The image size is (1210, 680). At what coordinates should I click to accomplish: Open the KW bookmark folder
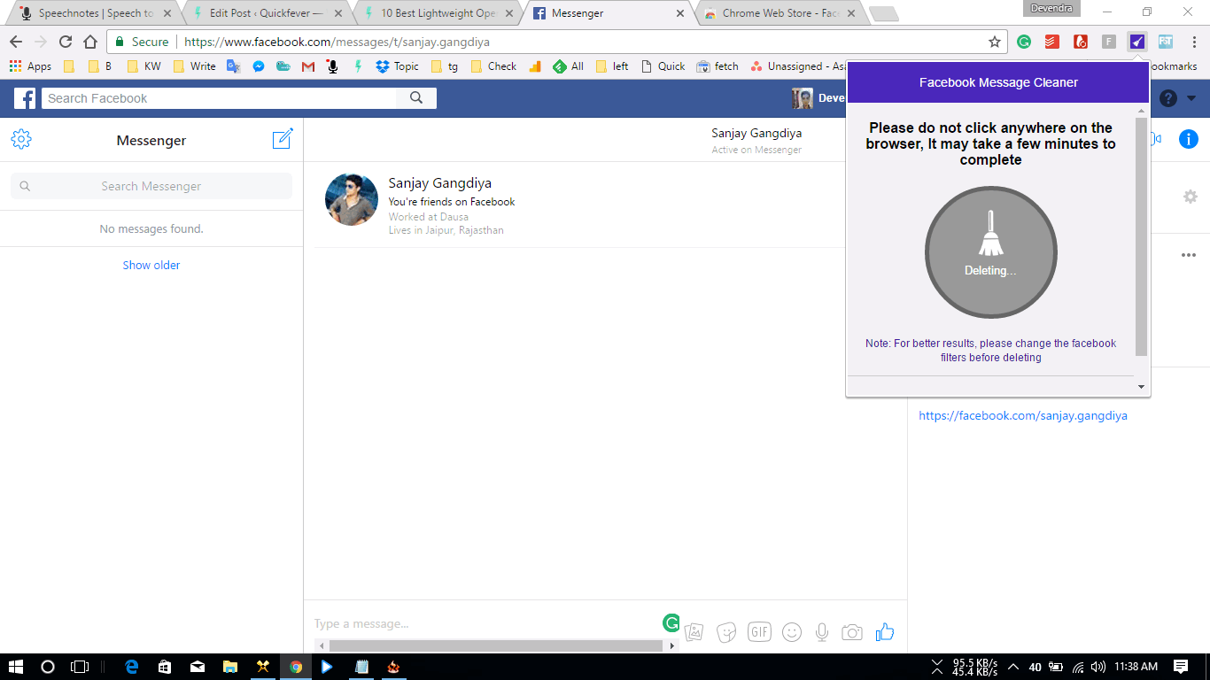(x=144, y=66)
